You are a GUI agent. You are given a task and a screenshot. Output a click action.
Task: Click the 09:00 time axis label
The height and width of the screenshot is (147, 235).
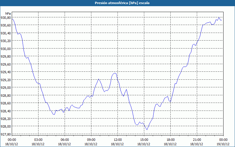click(91, 140)
